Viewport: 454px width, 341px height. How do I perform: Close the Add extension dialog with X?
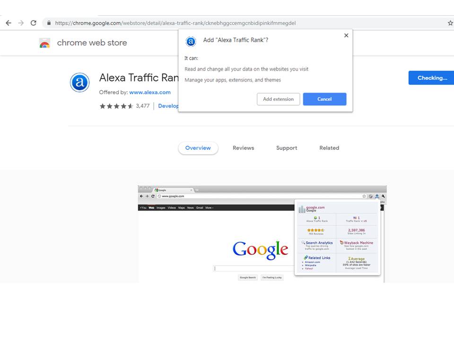(x=346, y=36)
